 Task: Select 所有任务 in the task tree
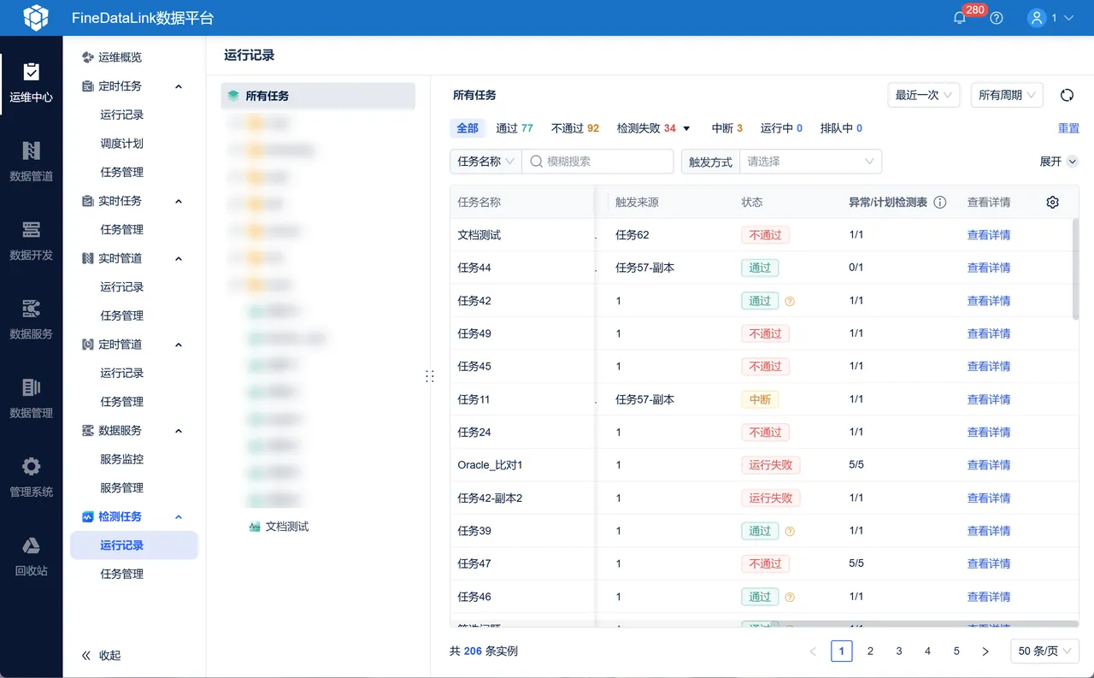[318, 96]
